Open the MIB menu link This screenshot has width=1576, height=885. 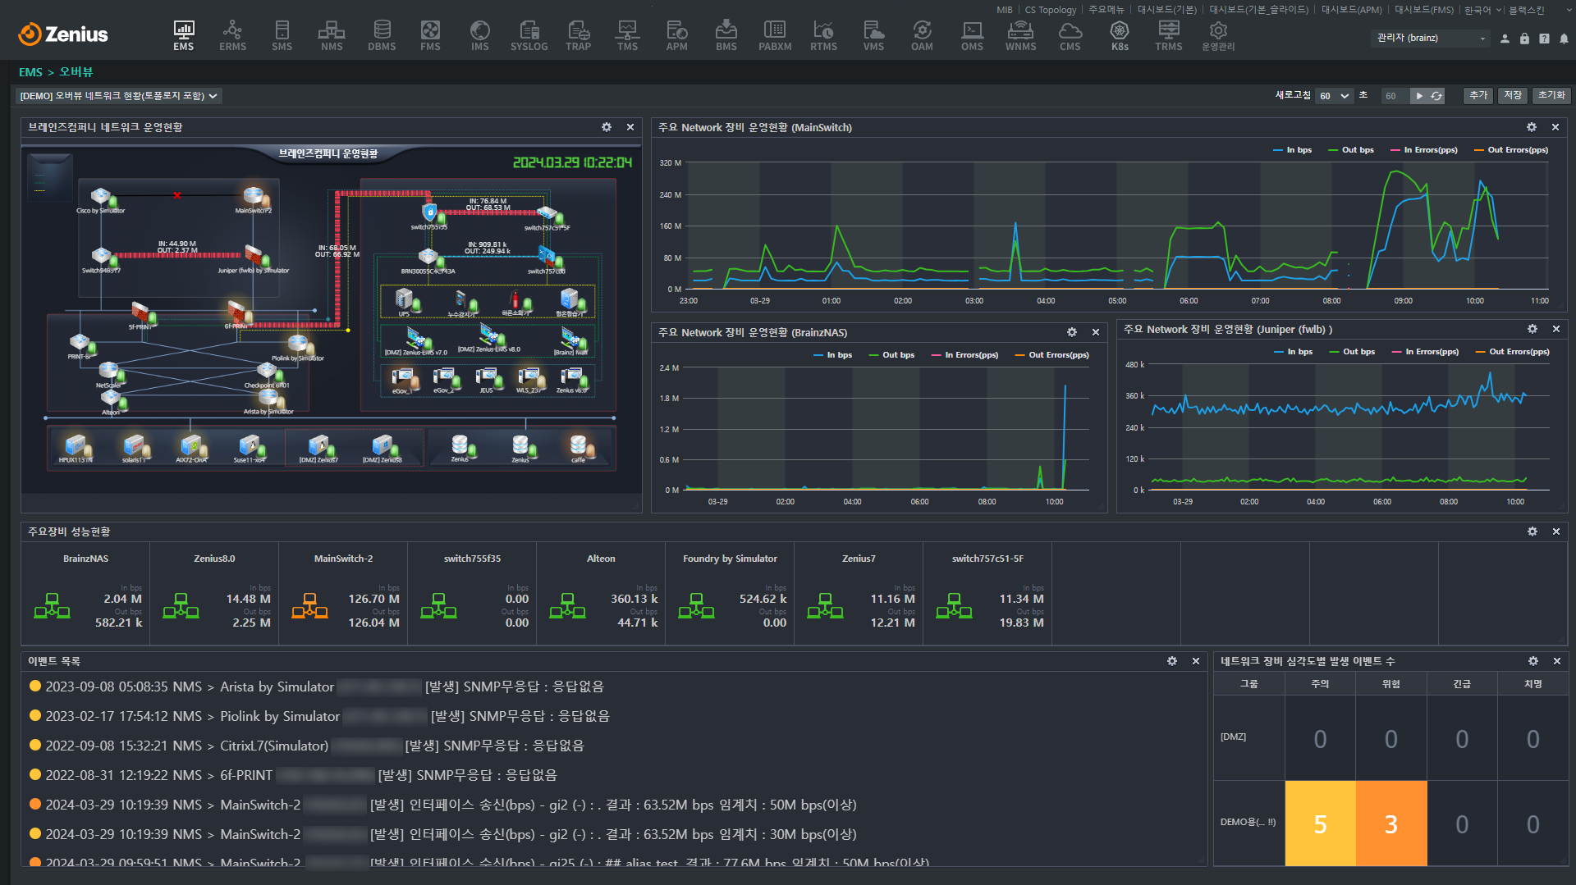point(1004,10)
